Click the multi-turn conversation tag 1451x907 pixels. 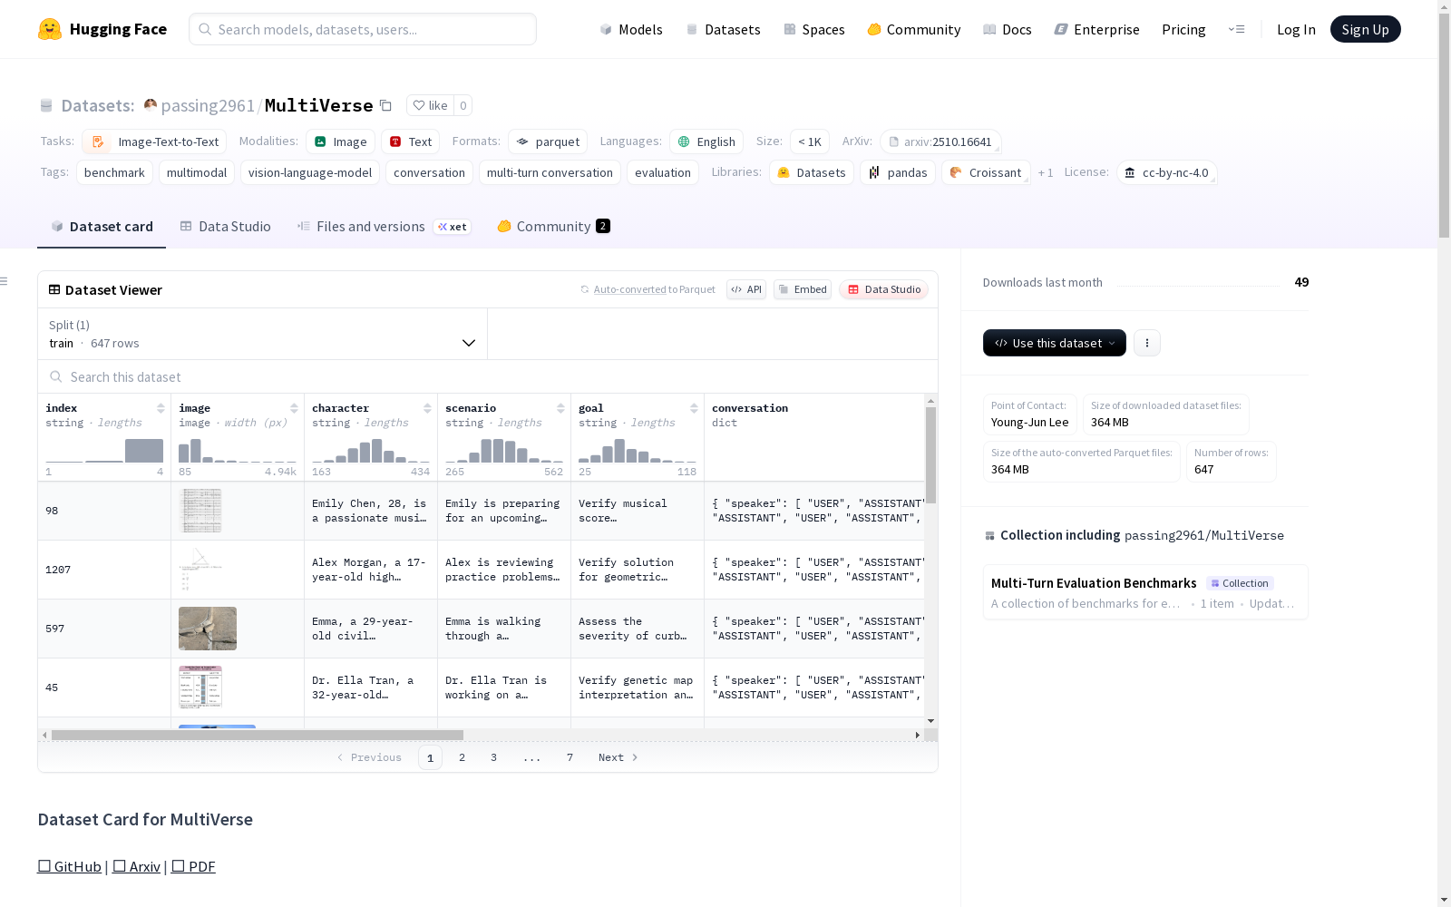(x=550, y=172)
